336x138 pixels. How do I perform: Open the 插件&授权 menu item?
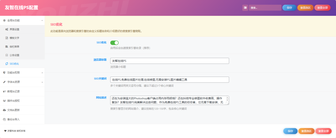[13, 101]
